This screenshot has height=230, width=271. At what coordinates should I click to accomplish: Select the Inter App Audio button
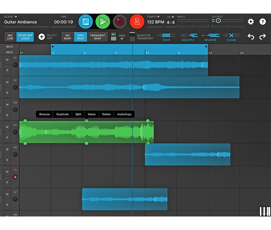(25, 37)
